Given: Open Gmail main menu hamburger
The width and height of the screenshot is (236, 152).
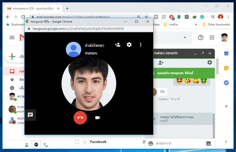Looking at the screenshot, I should click(12, 38).
